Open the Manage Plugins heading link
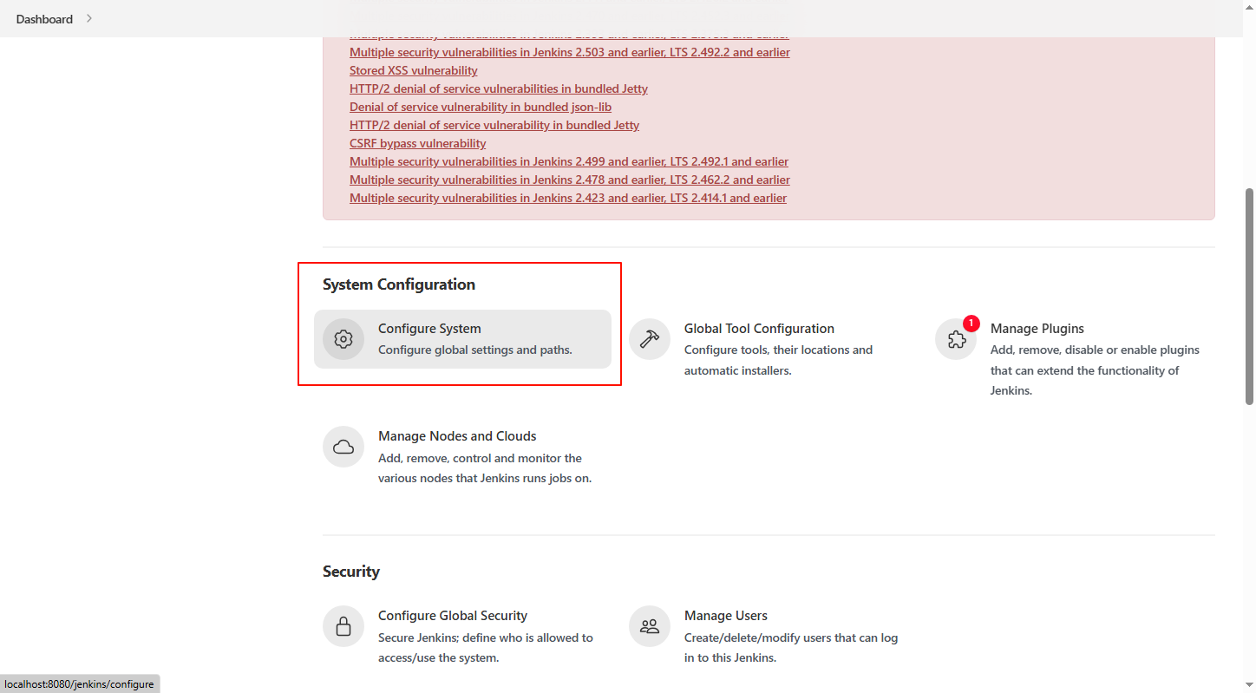Screen dimensions: 1256x693 click(1037, 329)
